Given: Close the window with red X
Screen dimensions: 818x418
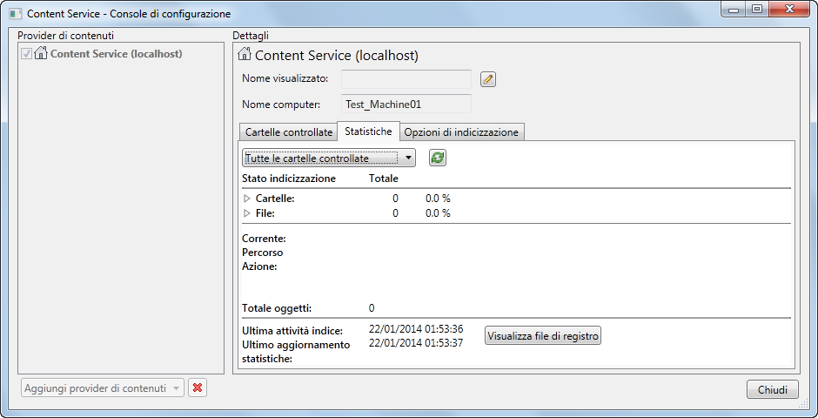Looking at the screenshot, I should coord(788,10).
